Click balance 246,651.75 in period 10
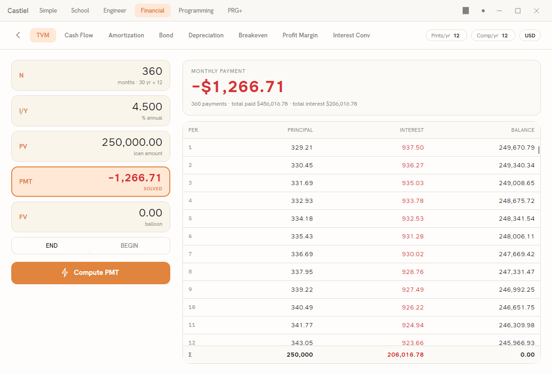552x374 pixels. point(516,308)
